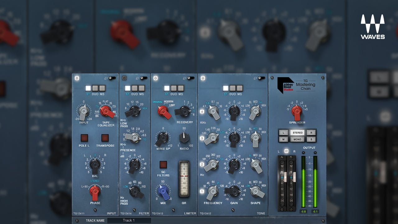Click the Low Pass filter knob
This screenshot has height=224, width=398.
tap(134, 111)
